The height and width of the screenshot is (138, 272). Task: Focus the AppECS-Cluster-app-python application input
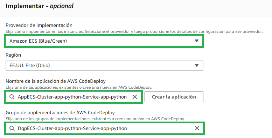(73, 97)
